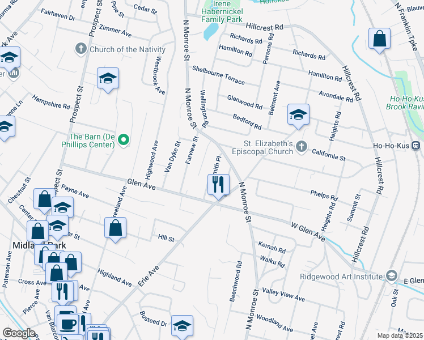
Task: Click the Avondale Rd label
Action: 336,96
